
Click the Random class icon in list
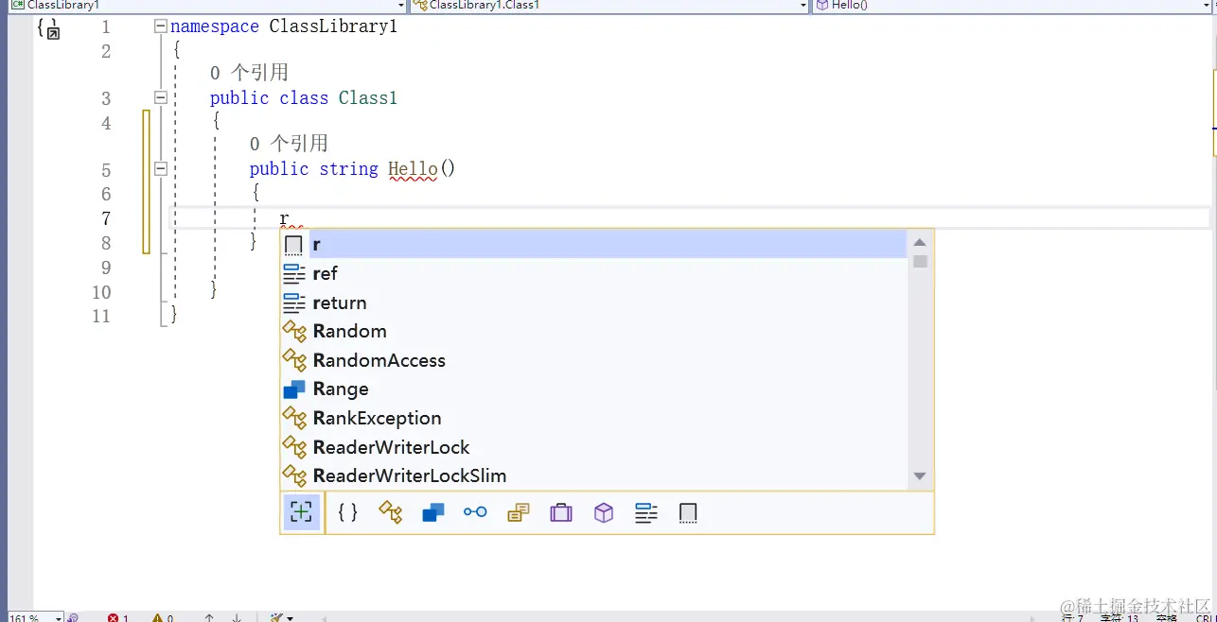[x=295, y=332]
